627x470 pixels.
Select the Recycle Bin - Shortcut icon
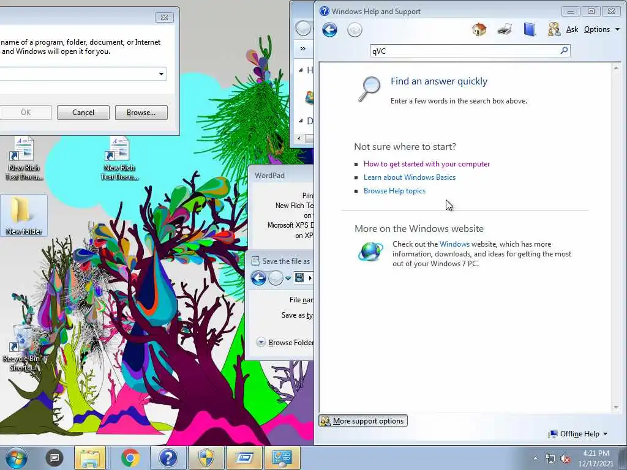[24, 348]
